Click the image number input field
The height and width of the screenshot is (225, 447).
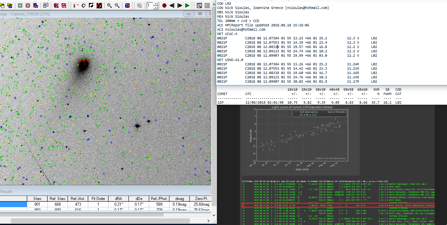pyautogui.click(x=149, y=5)
